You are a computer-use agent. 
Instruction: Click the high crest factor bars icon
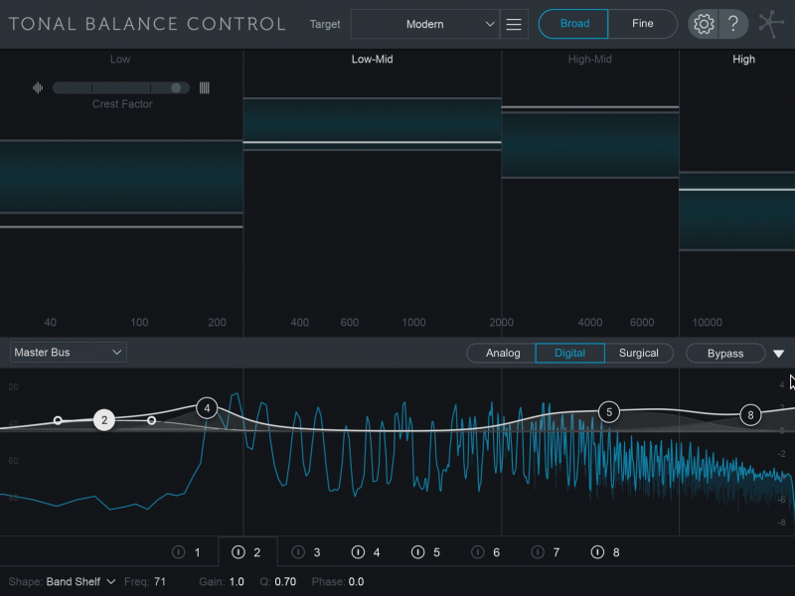point(205,88)
